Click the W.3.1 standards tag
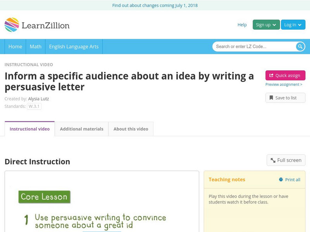Screen dimensions: 310x232 click(x=34, y=106)
